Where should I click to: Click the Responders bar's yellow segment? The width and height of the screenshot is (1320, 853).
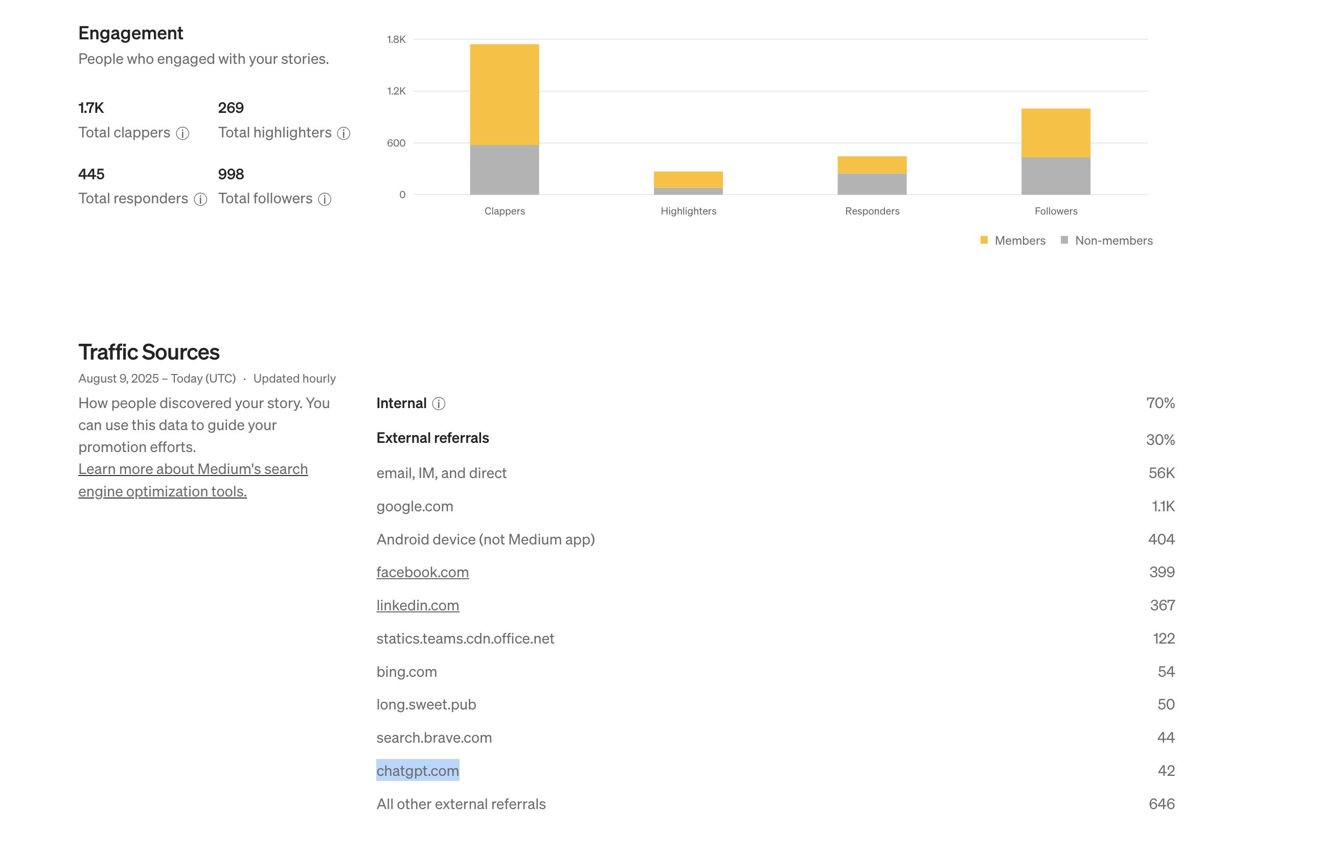(872, 165)
